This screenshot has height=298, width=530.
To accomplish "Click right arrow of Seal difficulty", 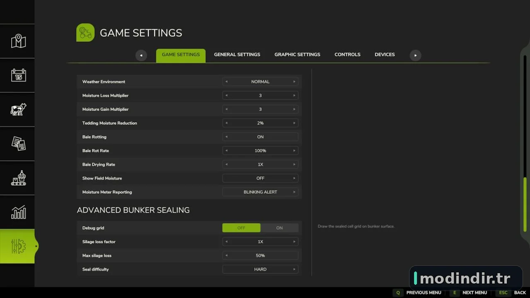I will (294, 269).
